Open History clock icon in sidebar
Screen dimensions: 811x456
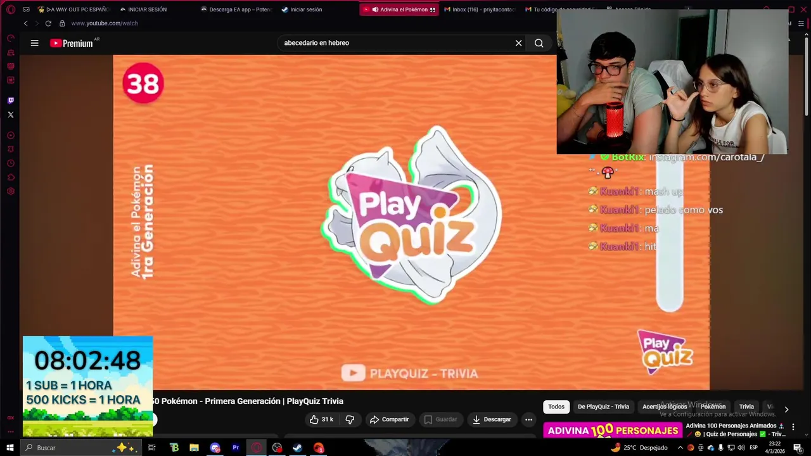pyautogui.click(x=11, y=163)
